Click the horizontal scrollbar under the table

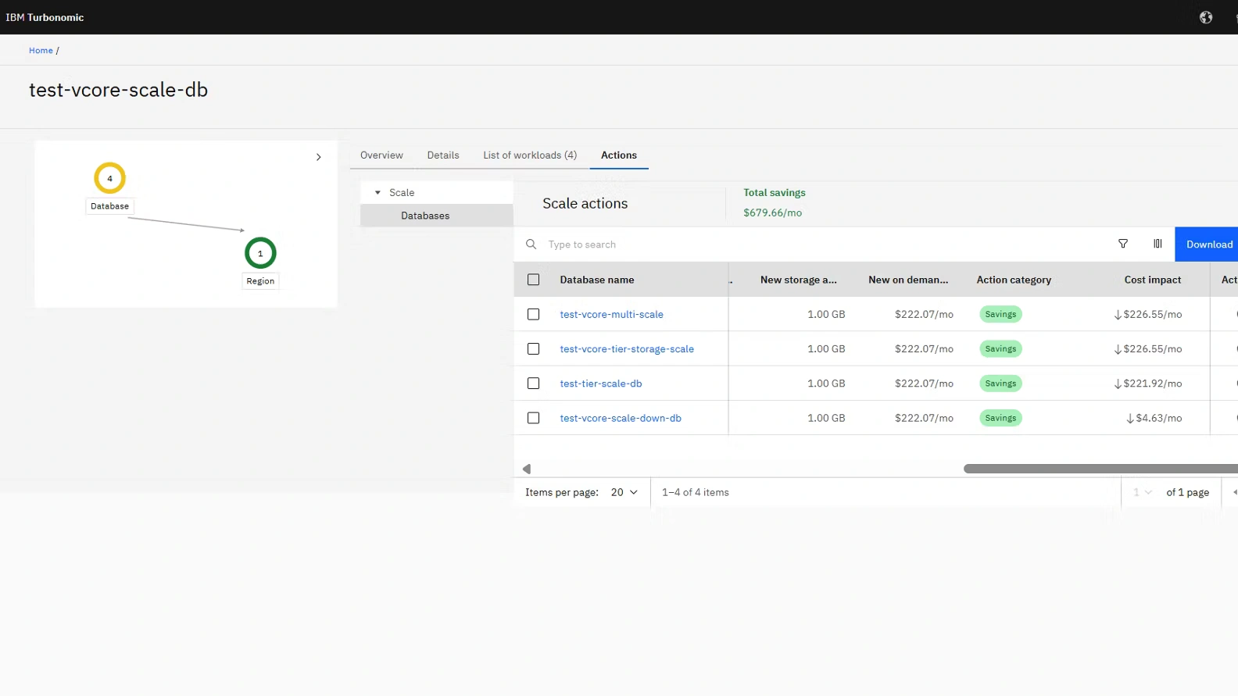(x=1100, y=469)
